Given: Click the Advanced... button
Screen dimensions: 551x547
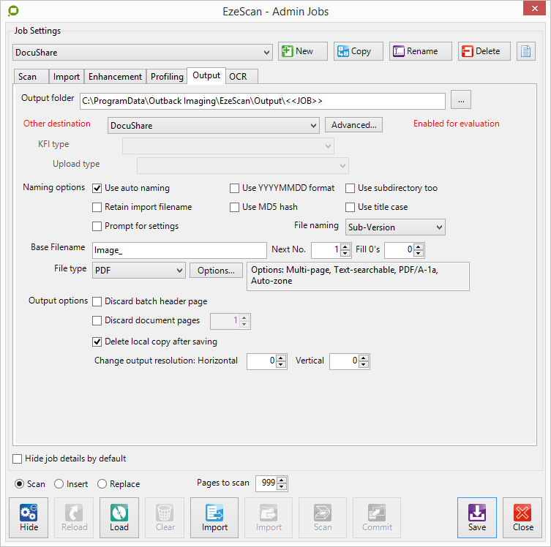Looking at the screenshot, I should (x=353, y=125).
